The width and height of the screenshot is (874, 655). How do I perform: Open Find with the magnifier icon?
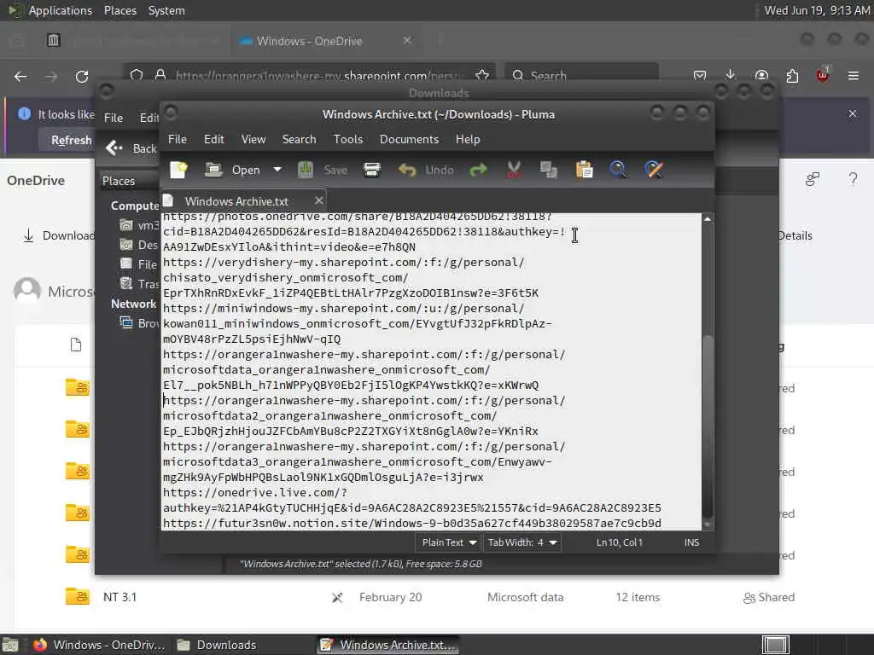[x=618, y=170]
